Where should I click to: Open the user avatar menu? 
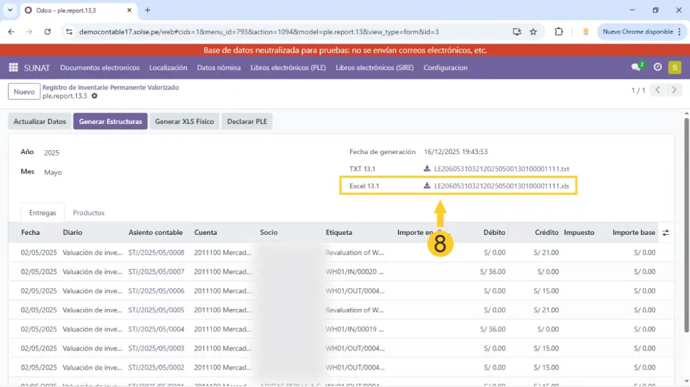click(675, 67)
